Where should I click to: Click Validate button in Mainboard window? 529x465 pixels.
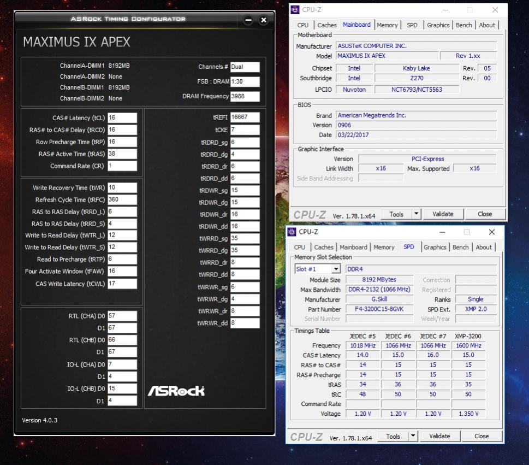click(443, 214)
